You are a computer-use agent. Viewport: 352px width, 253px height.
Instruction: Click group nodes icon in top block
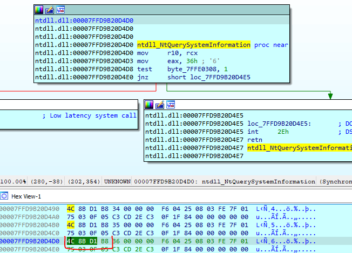click(x=60, y=10)
